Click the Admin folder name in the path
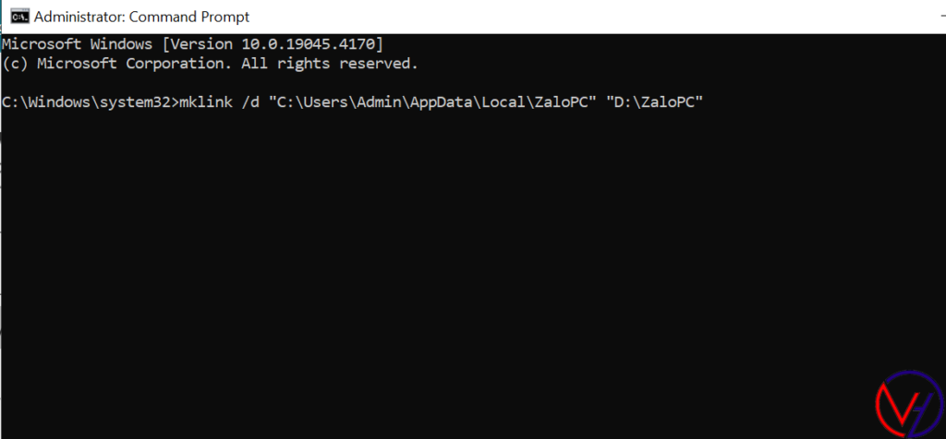Viewport: 946px width, 439px height. 380,102
